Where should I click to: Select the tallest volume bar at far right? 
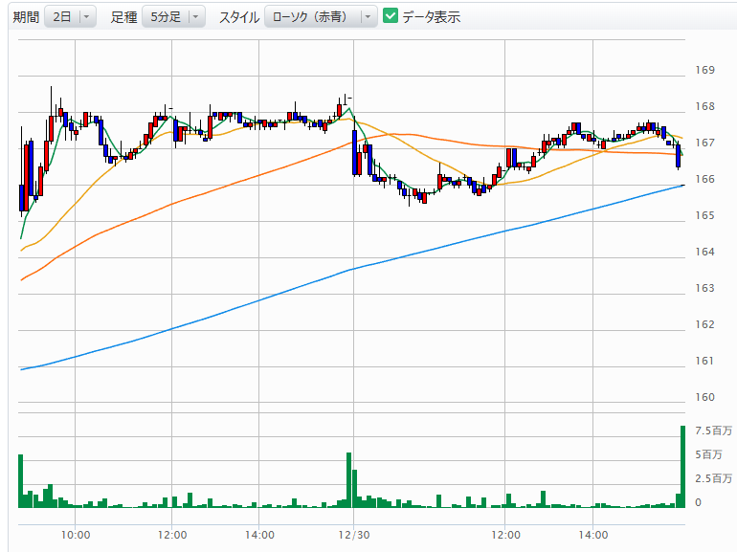pyautogui.click(x=682, y=466)
